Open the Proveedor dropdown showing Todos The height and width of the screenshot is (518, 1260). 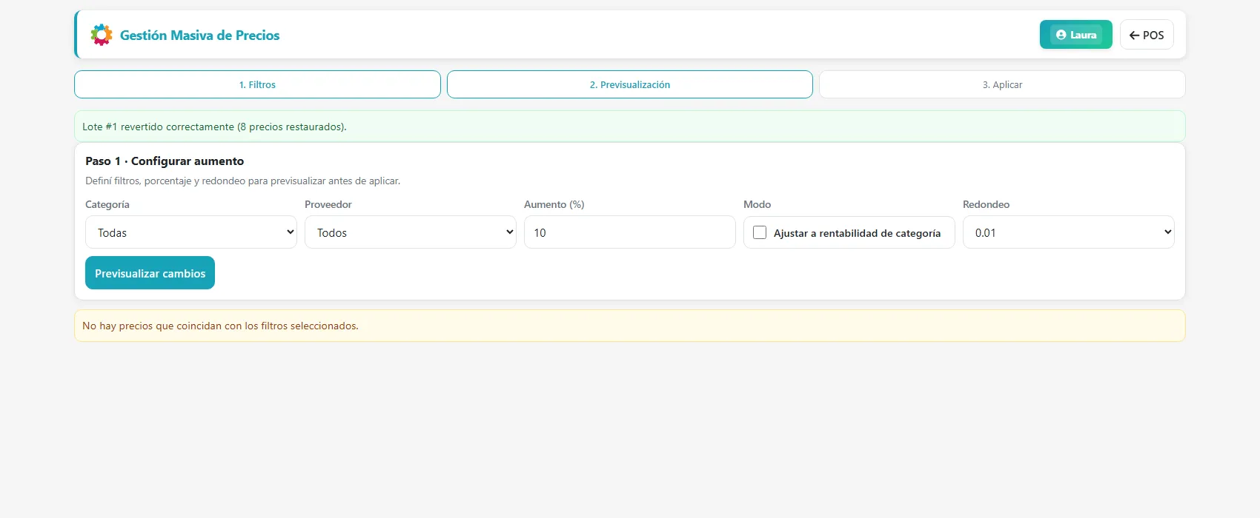411,232
